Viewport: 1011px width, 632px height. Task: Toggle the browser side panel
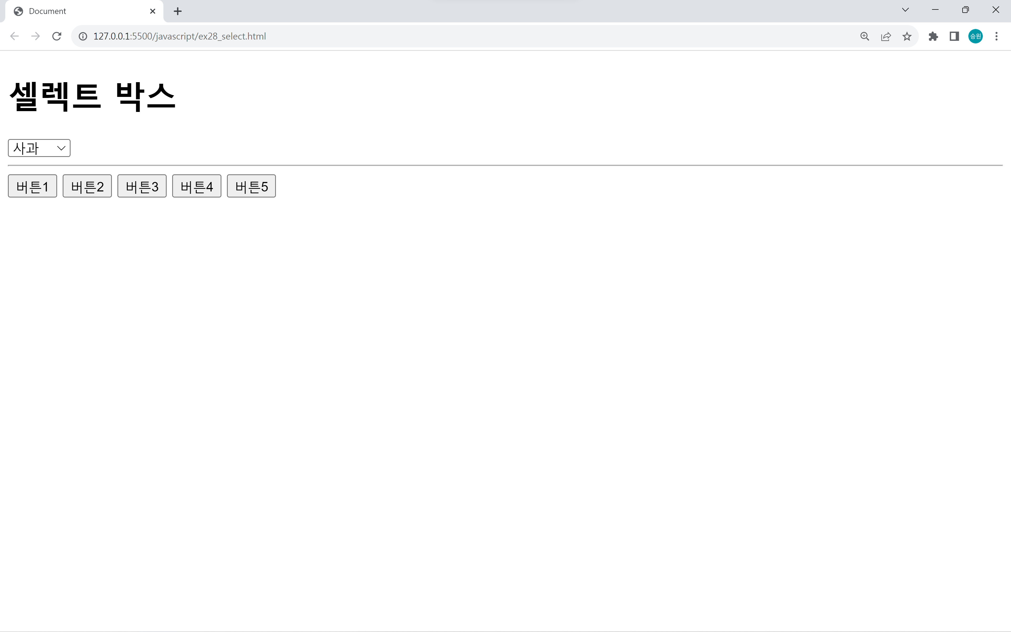954,36
